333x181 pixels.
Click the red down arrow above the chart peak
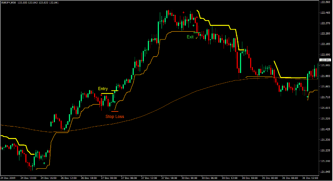184,13
